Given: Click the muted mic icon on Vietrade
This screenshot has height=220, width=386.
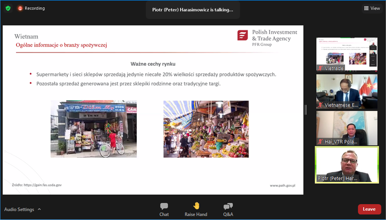Looking at the screenshot, I should click(x=320, y=68).
